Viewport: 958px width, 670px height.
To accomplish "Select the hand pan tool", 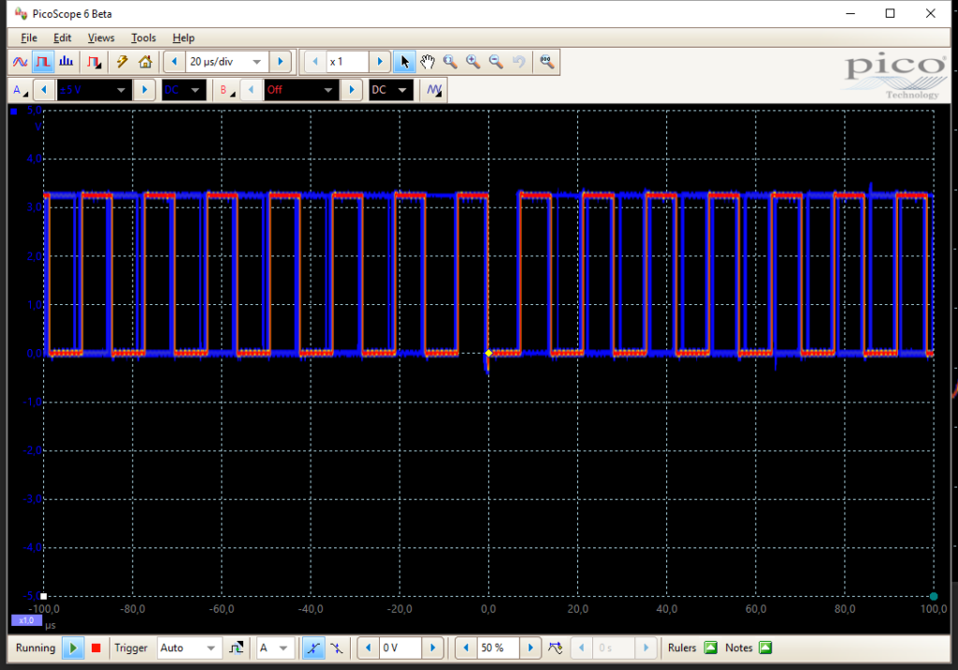I will tap(427, 62).
